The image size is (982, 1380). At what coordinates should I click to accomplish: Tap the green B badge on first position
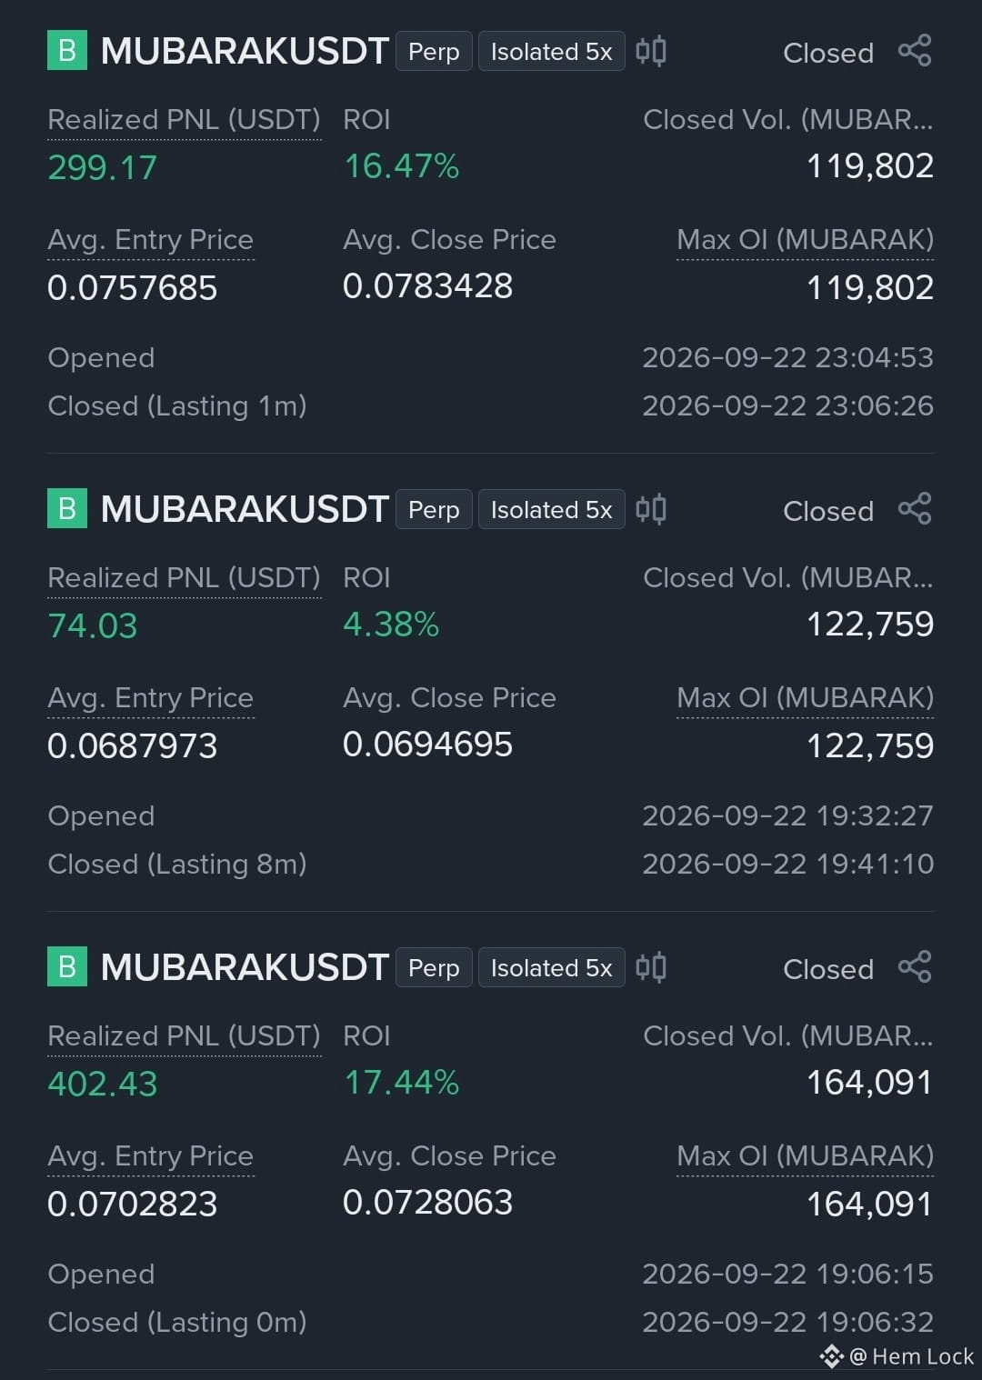pyautogui.click(x=67, y=51)
